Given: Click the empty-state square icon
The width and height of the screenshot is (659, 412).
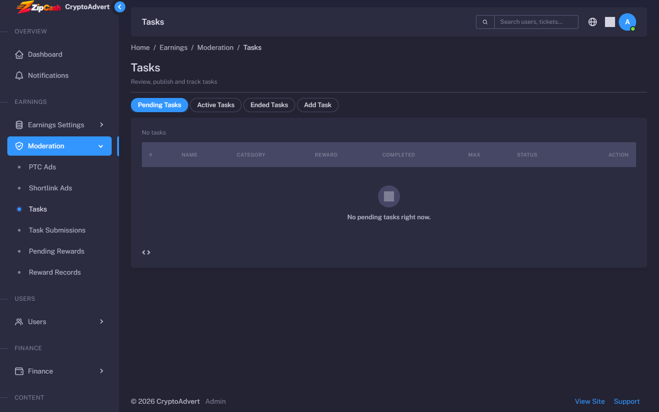Looking at the screenshot, I should 389,196.
